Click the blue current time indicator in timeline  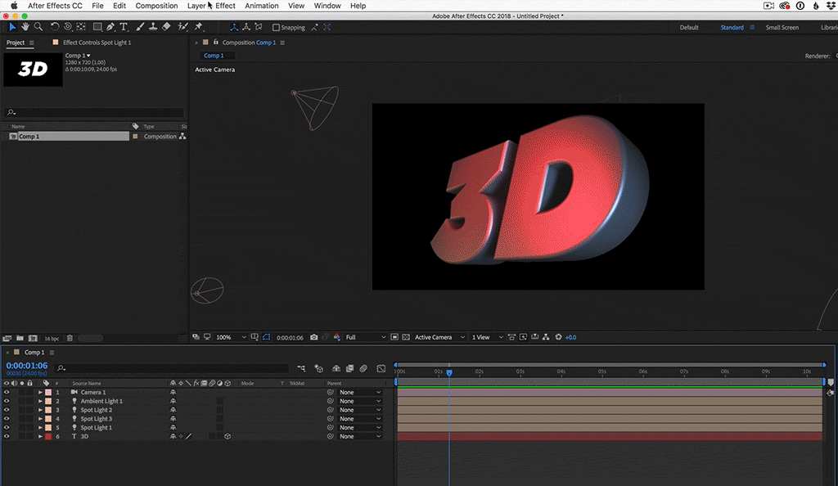448,373
